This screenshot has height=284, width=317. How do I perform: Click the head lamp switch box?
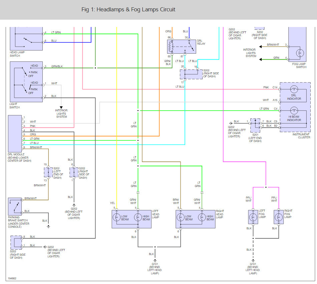tap(26, 39)
